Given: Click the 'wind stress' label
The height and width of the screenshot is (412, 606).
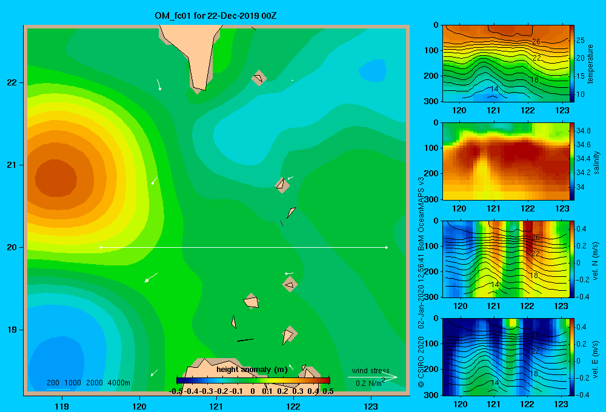Looking at the screenshot, I should (x=371, y=370).
